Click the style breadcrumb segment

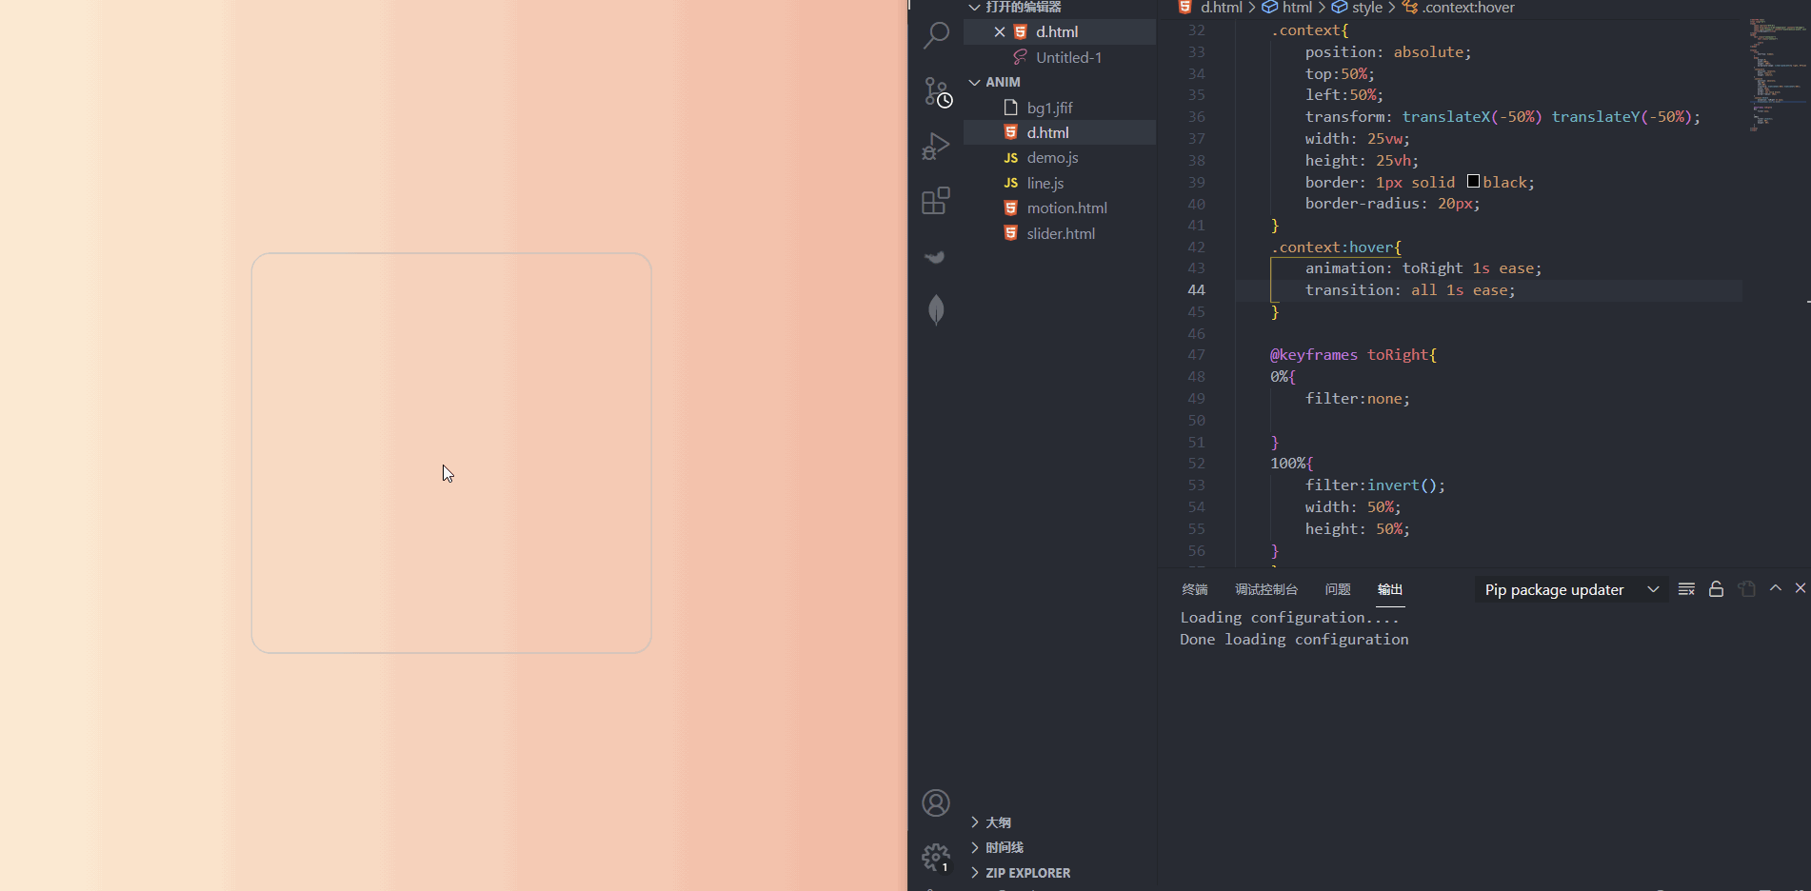point(1367,8)
